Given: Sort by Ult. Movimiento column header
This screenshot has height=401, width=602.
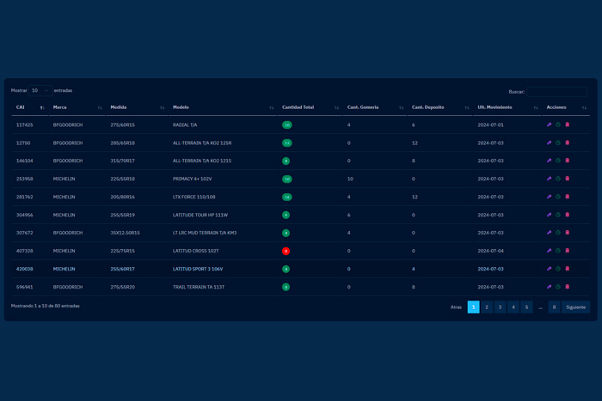Looking at the screenshot, I should pyautogui.click(x=507, y=107).
